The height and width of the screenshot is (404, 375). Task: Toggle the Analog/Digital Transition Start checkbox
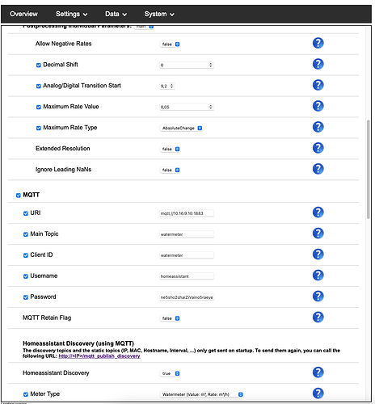(x=39, y=86)
